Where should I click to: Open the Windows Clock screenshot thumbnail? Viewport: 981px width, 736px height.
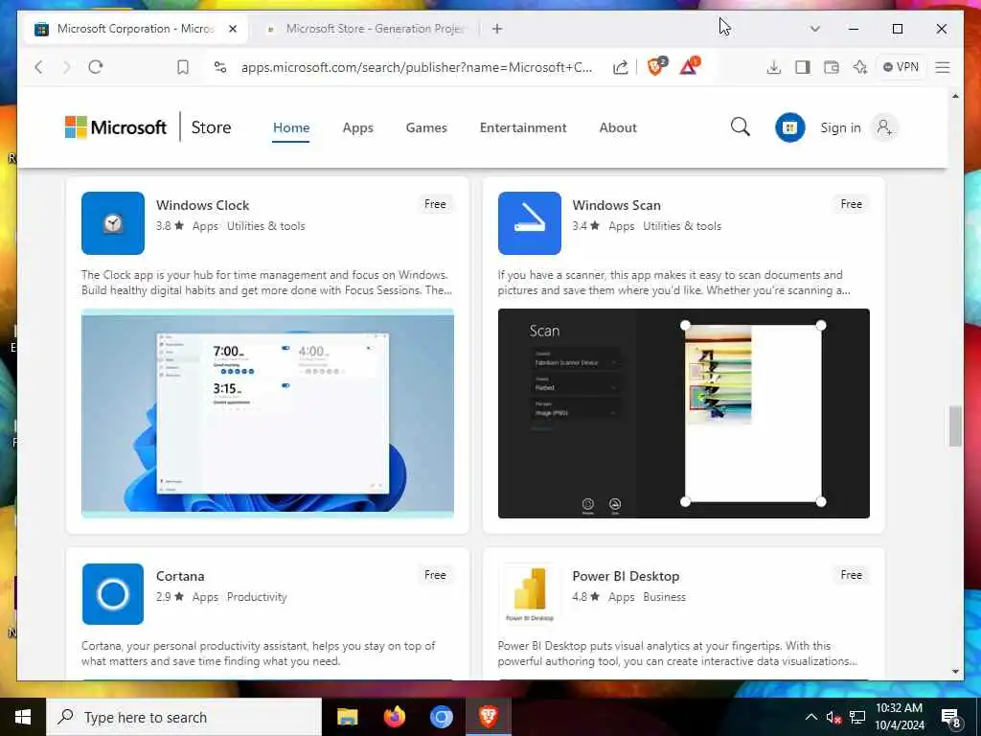tap(267, 413)
